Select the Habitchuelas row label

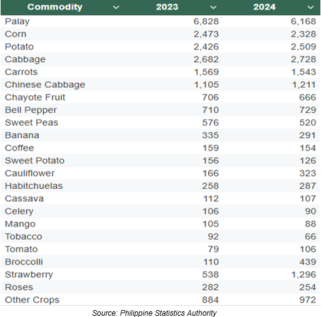click(34, 186)
